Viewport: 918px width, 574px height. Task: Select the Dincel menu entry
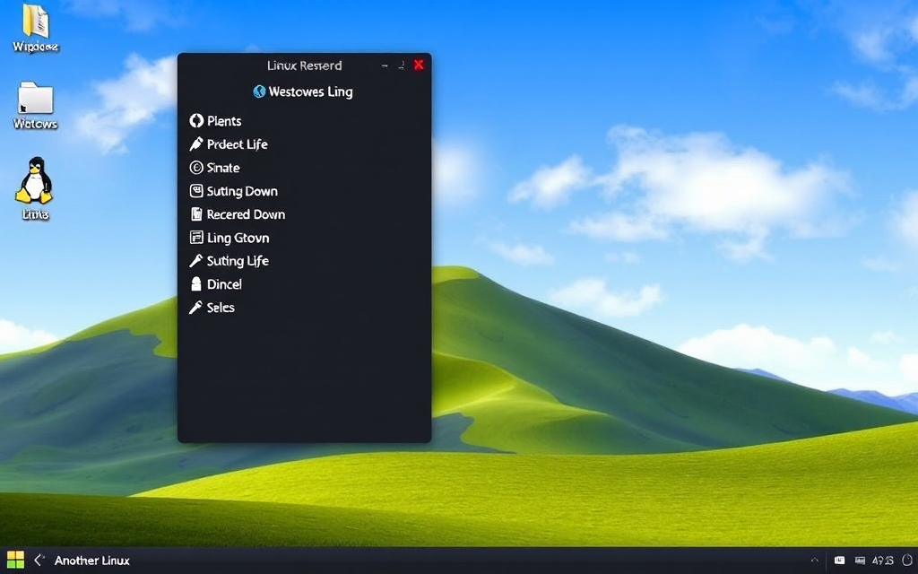(216, 284)
